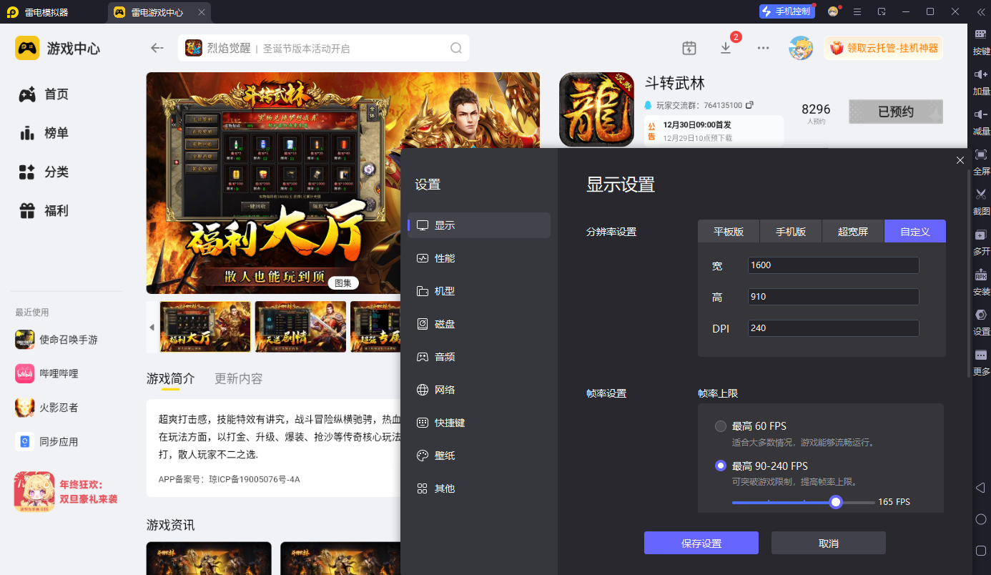
Task: Click 取消 to cancel settings
Action: [x=829, y=543]
